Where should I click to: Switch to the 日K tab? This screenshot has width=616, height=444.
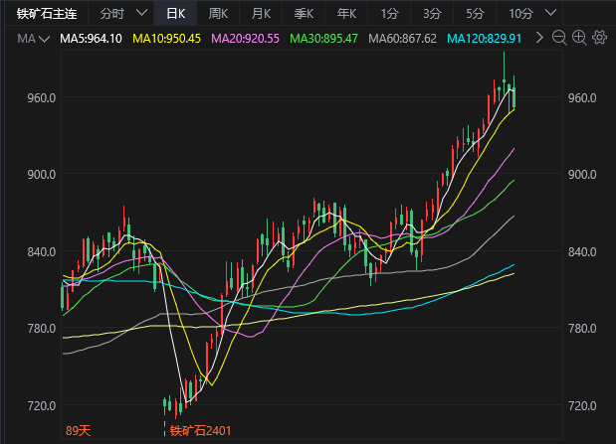coord(175,14)
